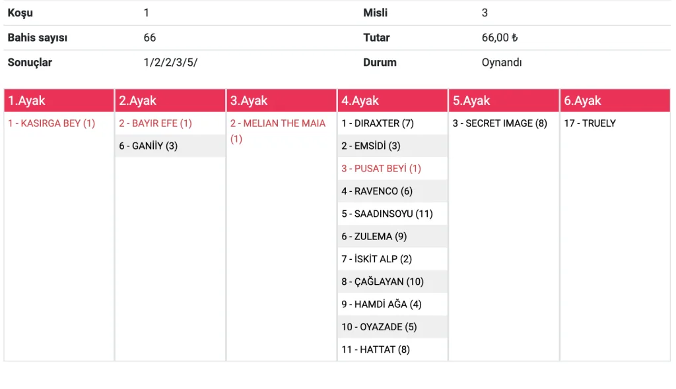Click the HATTAT horse entry
Screen dimensions: 676x389
[x=376, y=349]
